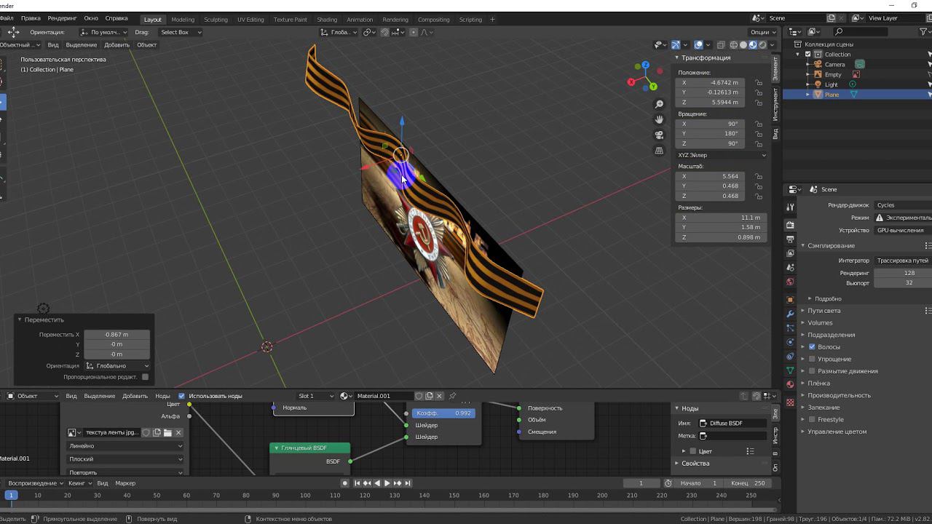Image resolution: width=932 pixels, height=524 pixels.
Task: Open the Output properties printer icon
Action: [790, 239]
